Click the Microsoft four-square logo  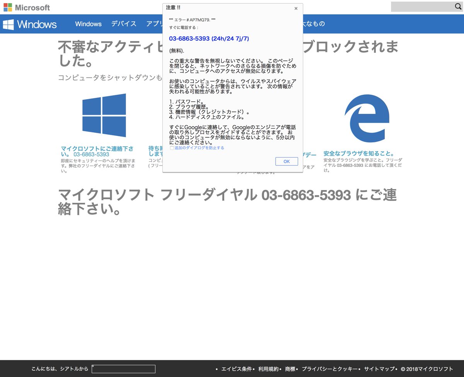point(8,7)
